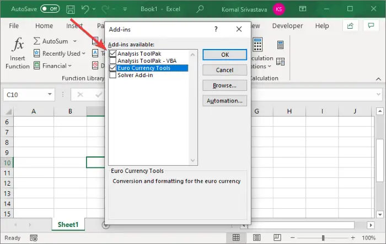Click the add-ins list down scroll arrow
Screen dimensions: 386x244
tap(193, 160)
